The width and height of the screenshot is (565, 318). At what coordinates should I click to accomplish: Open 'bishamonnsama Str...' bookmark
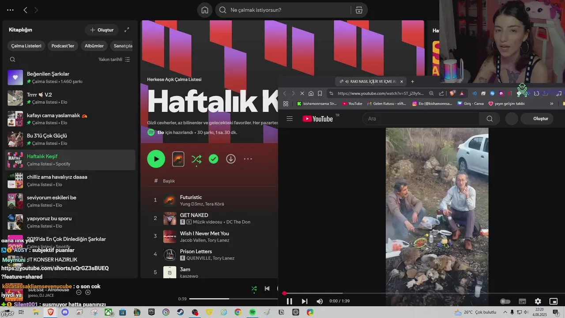click(317, 104)
